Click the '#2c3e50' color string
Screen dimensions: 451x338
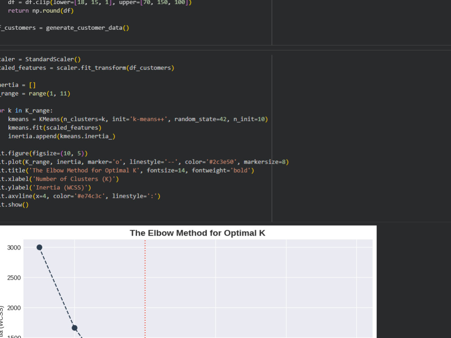[221, 162]
